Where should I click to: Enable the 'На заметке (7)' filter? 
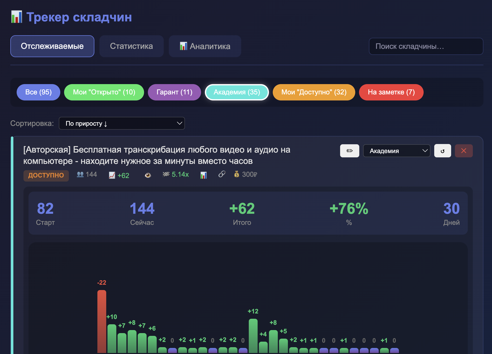point(391,92)
